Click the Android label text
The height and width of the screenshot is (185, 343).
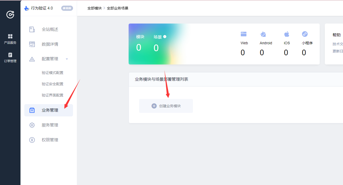tap(266, 43)
